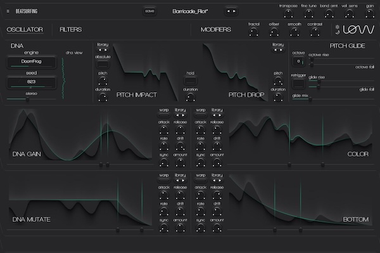This screenshot has height=253, width=380.
Task: Click the octave rise slider
Action: point(341,58)
